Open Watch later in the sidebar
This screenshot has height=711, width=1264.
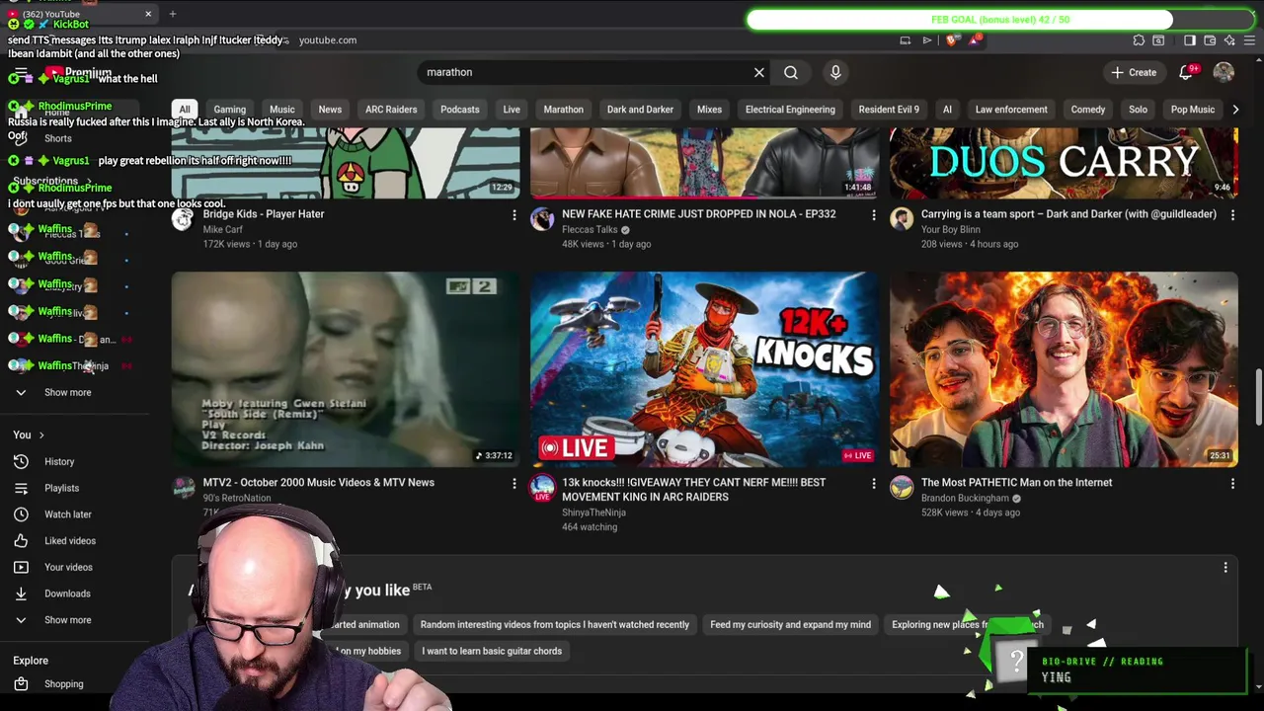pyautogui.click(x=68, y=514)
